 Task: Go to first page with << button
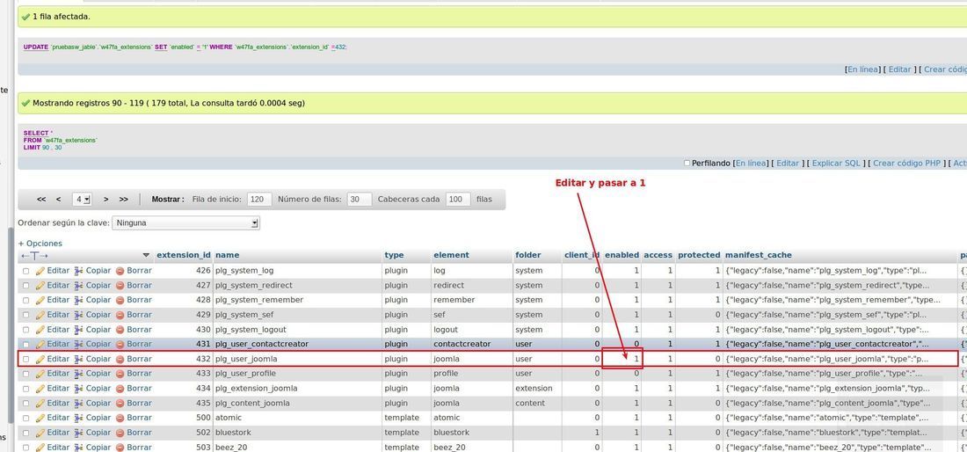click(x=41, y=199)
